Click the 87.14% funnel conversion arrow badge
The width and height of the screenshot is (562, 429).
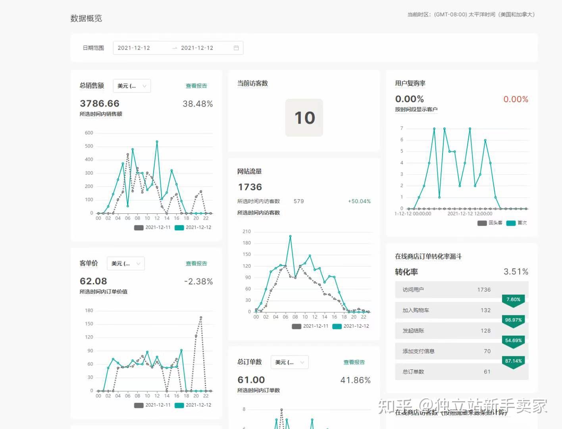tap(513, 361)
